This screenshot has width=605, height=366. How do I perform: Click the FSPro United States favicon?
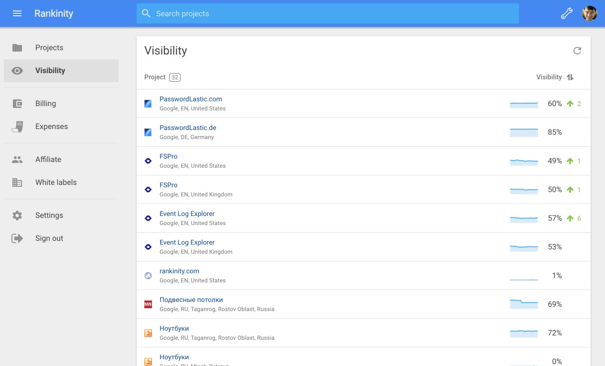[148, 161]
